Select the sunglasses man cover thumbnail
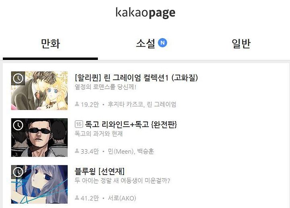 tap(39, 138)
